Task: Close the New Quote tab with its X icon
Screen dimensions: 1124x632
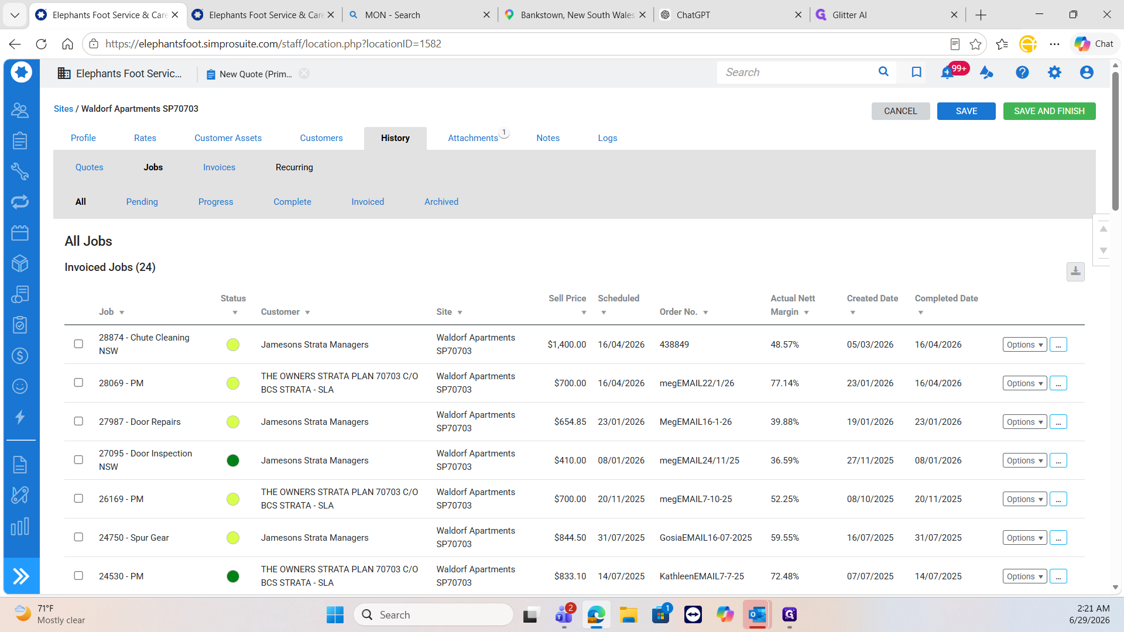Action: 304,74
